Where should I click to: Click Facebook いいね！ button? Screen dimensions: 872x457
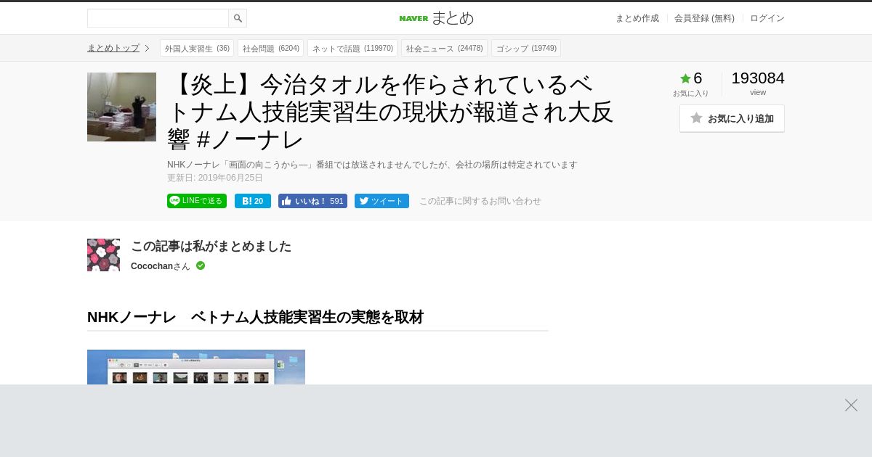point(312,201)
